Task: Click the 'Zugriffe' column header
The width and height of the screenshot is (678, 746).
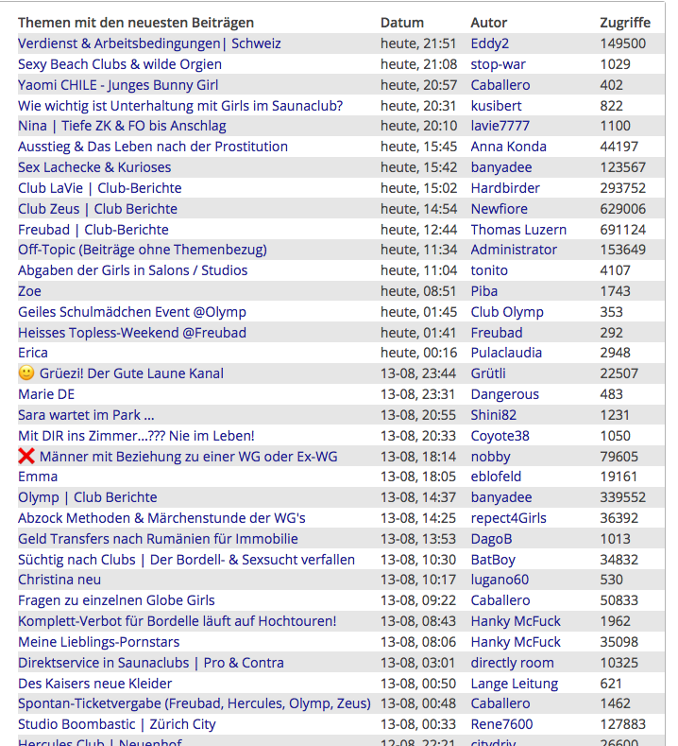Action: [625, 23]
